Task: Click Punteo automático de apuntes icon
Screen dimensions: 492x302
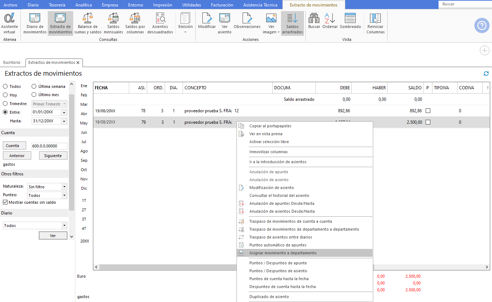Action: (242, 245)
